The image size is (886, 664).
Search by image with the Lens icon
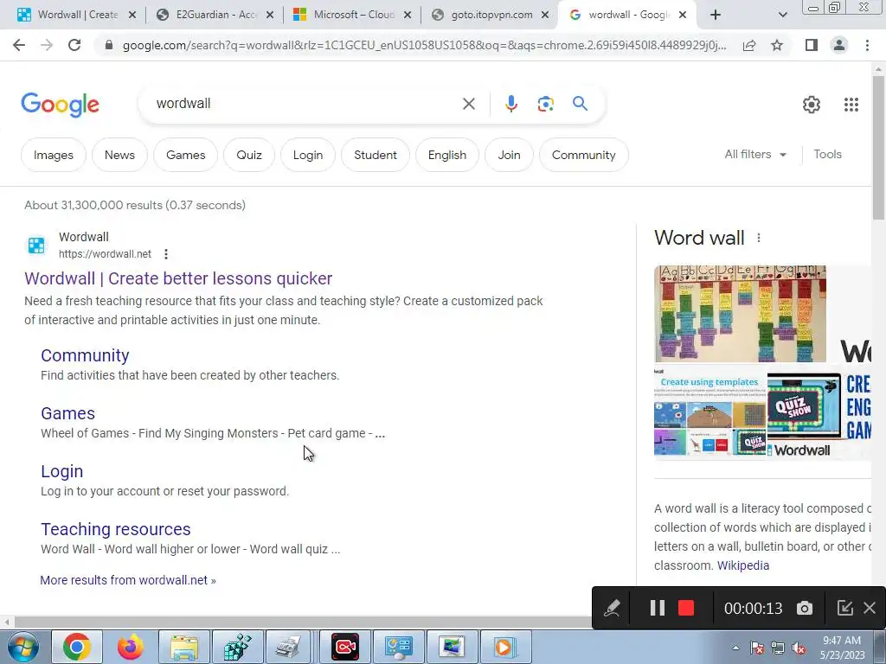pos(545,104)
